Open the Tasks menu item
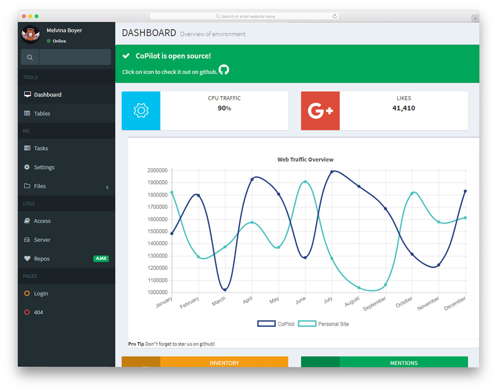The image size is (497, 392). (66, 148)
